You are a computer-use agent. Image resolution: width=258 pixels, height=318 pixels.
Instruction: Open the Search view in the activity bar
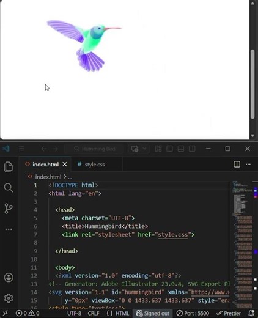point(9,188)
